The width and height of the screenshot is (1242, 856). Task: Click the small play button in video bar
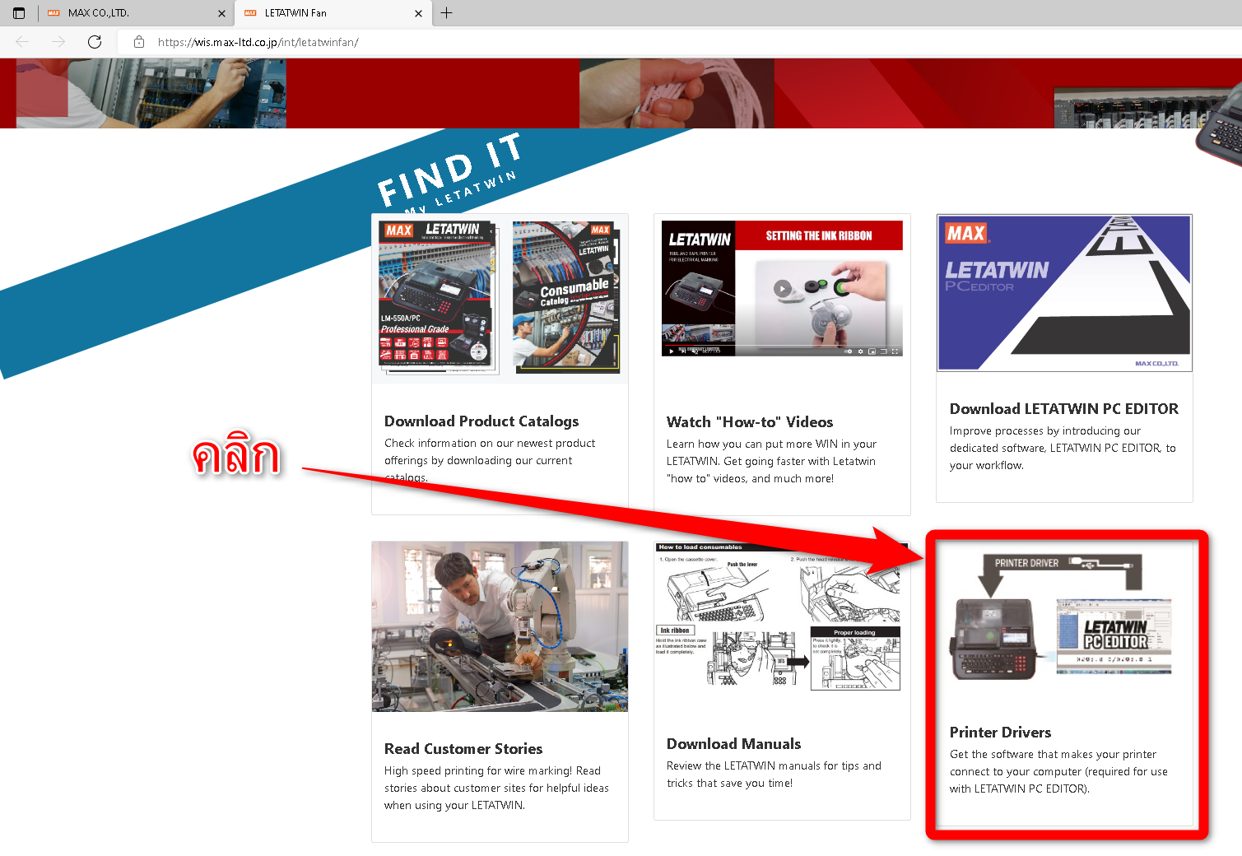coord(672,351)
